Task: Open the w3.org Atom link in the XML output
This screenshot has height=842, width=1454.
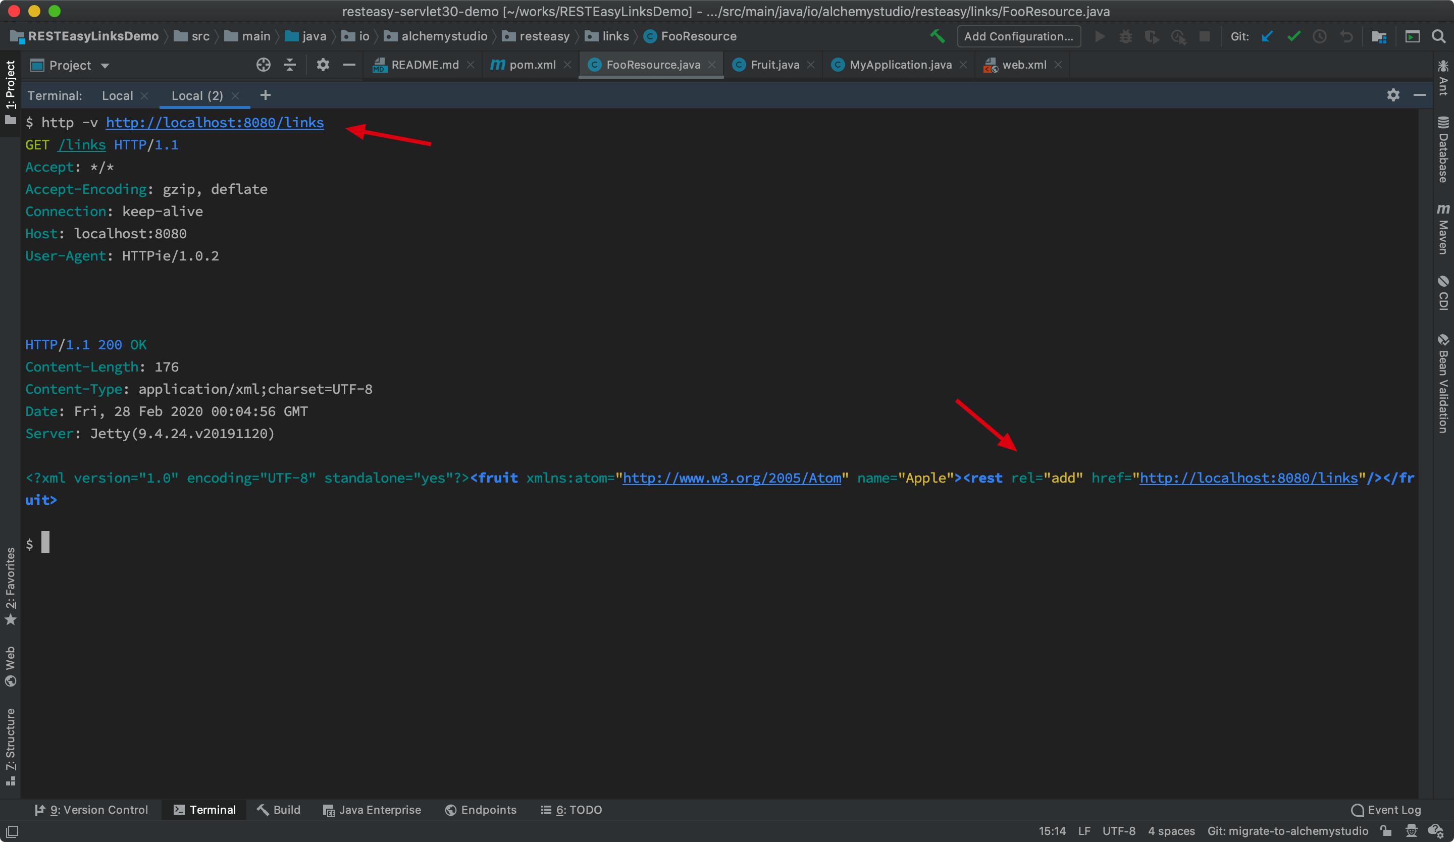Action: pos(732,478)
